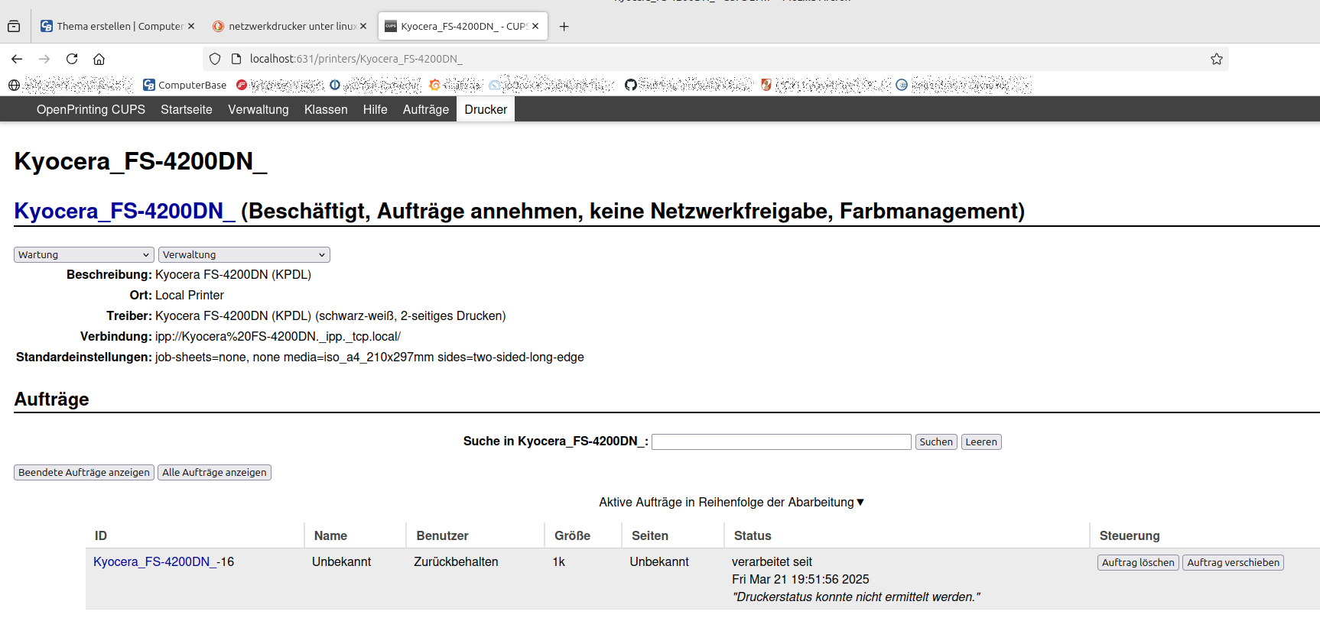
Task: Click the Standardeinstellungen values line
Action: tap(369, 357)
